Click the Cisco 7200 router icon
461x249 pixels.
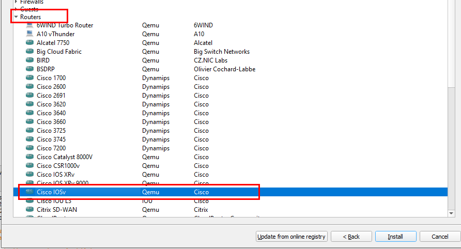[x=29, y=148]
